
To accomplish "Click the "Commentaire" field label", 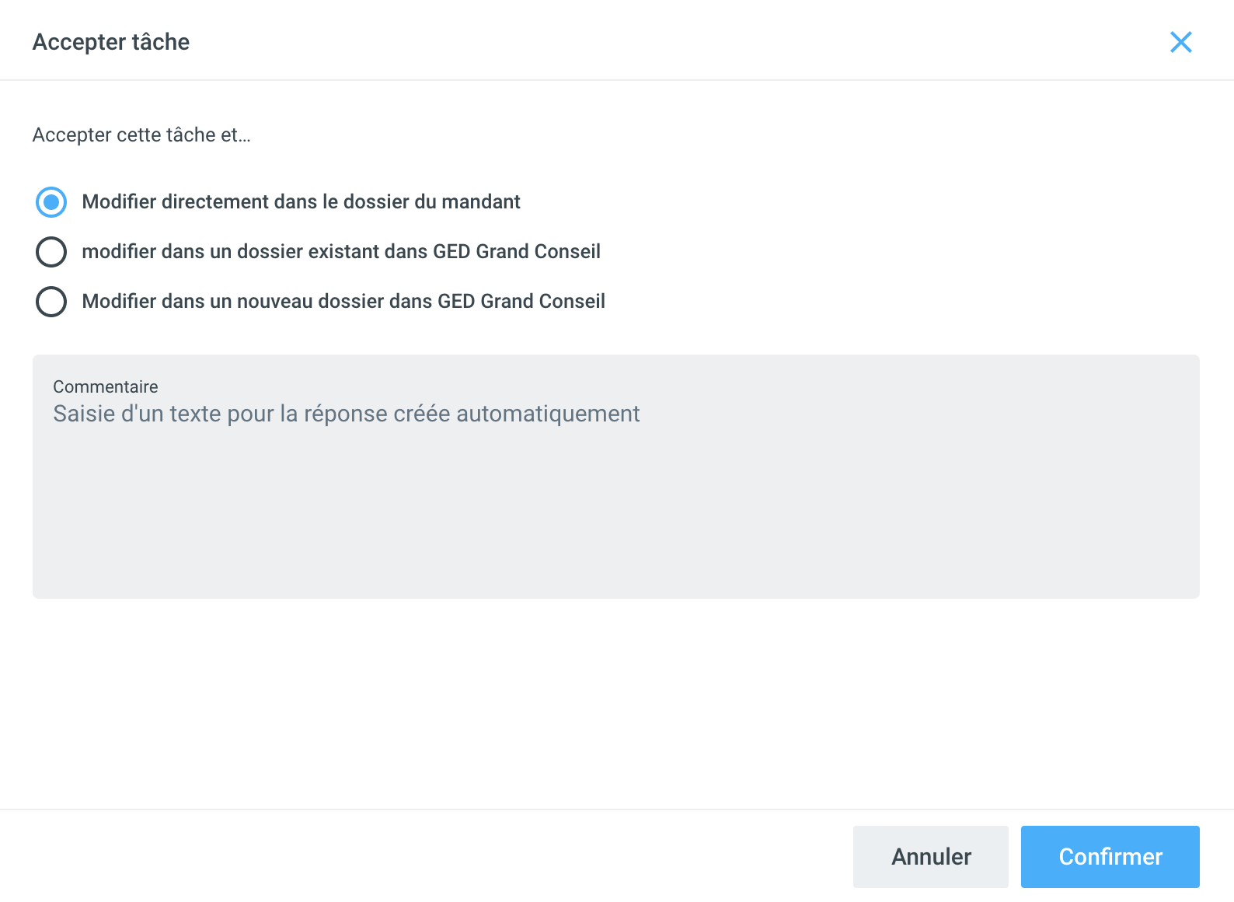I will [105, 386].
